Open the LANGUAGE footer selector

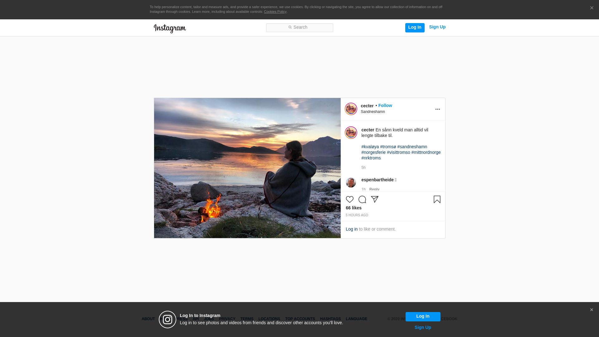pos(356,319)
